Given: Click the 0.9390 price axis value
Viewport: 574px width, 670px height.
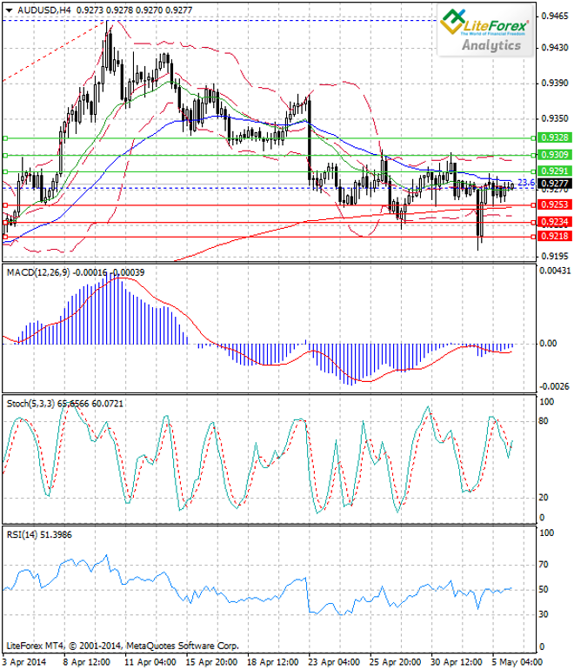Looking at the screenshot, I should [555, 83].
